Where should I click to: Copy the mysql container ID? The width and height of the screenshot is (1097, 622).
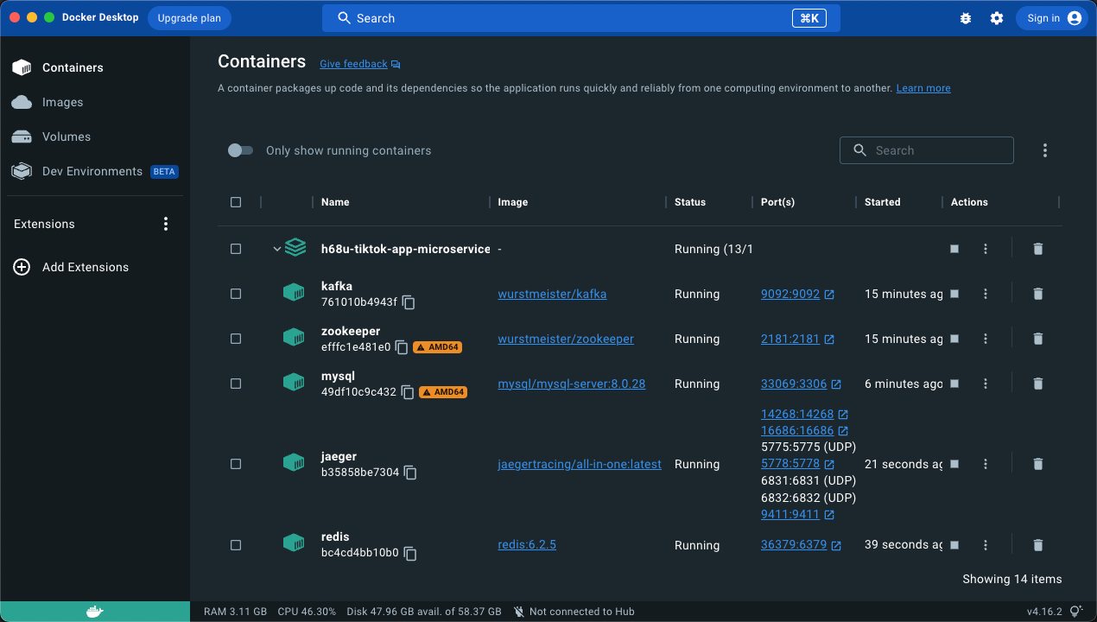pos(408,392)
